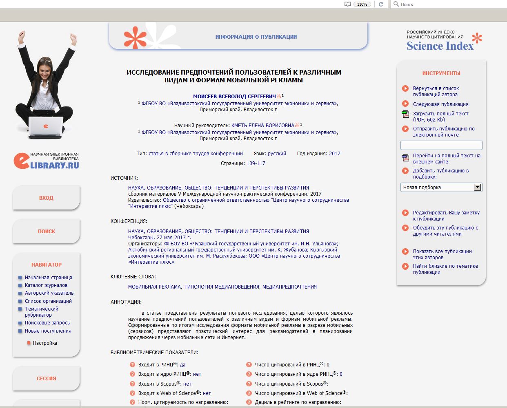
Task: Click 'Загрузить полный текст (PDF, 602 Kb)' link
Action: (x=440, y=117)
